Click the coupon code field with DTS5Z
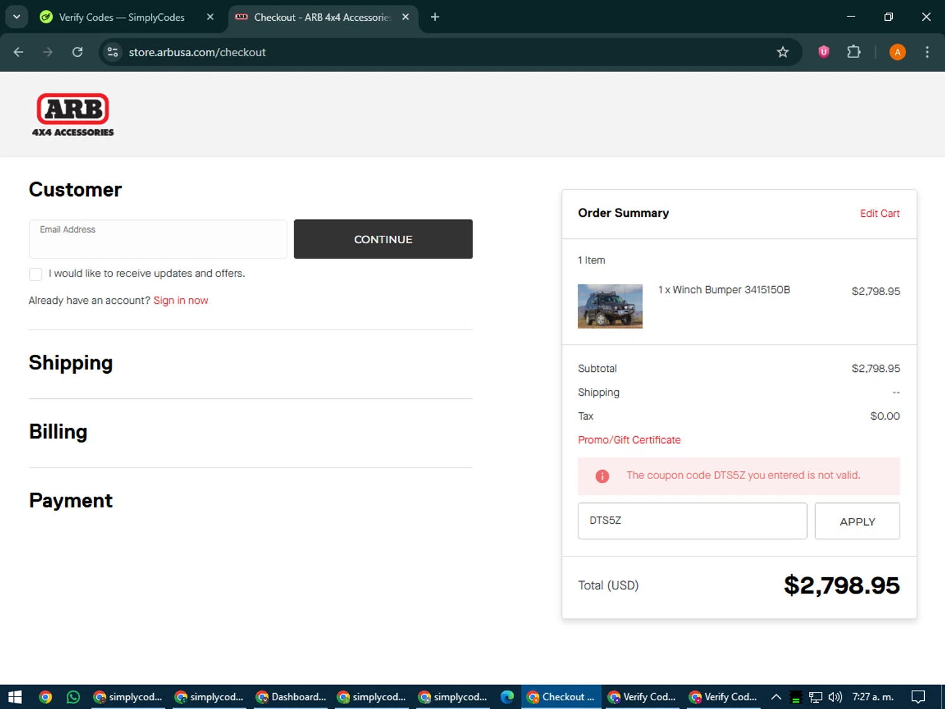Viewport: 945px width, 709px height. pos(692,521)
